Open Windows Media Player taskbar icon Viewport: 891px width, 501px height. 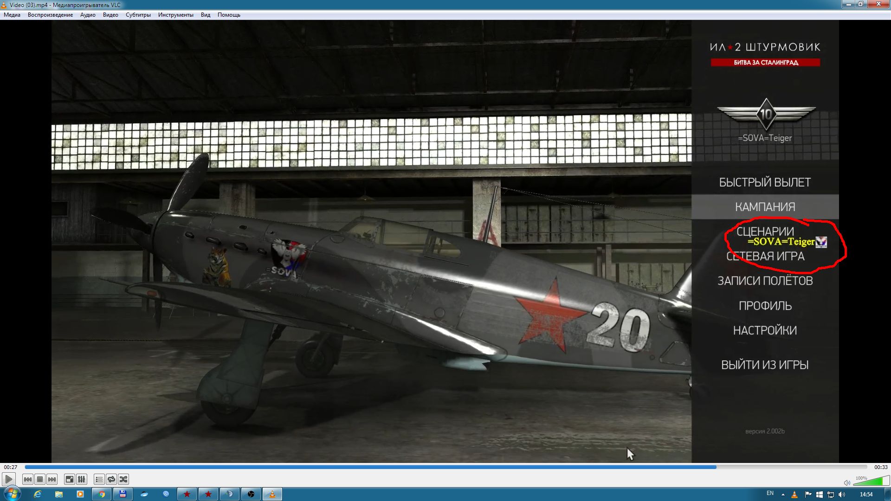80,494
